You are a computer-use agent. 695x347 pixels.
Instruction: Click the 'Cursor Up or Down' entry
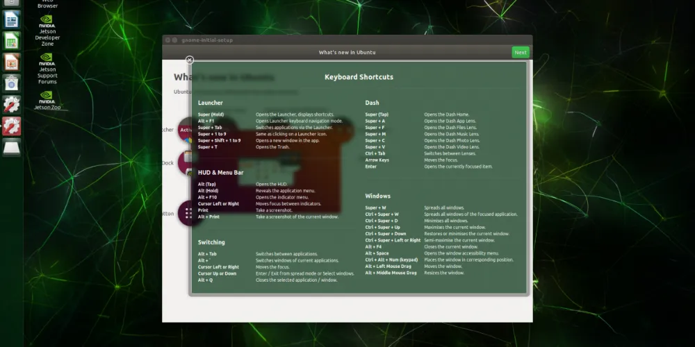217,273
